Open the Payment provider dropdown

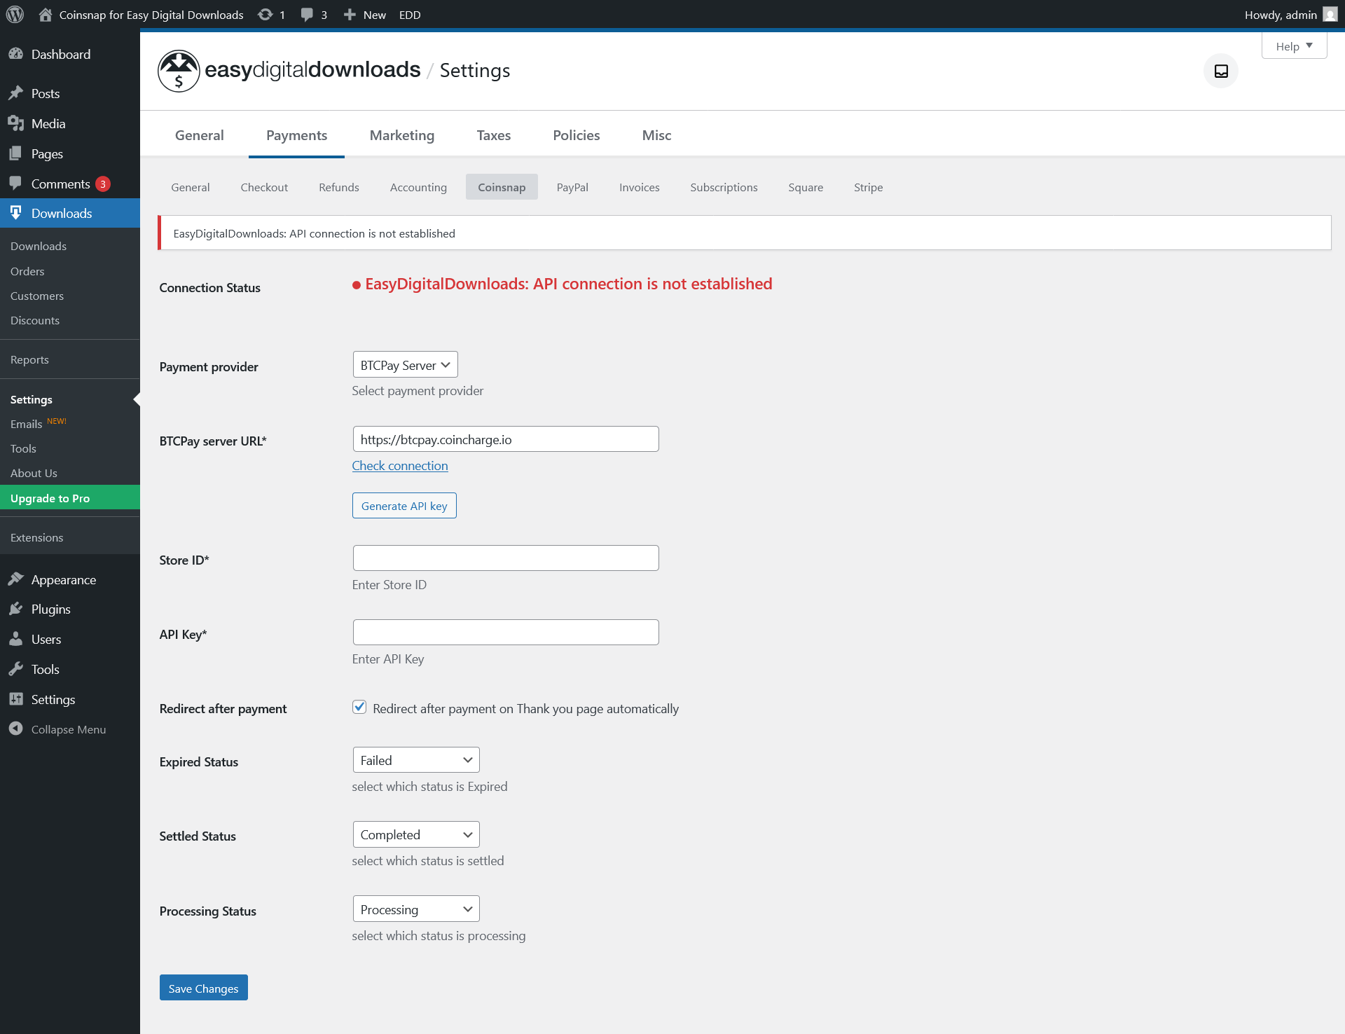(405, 365)
